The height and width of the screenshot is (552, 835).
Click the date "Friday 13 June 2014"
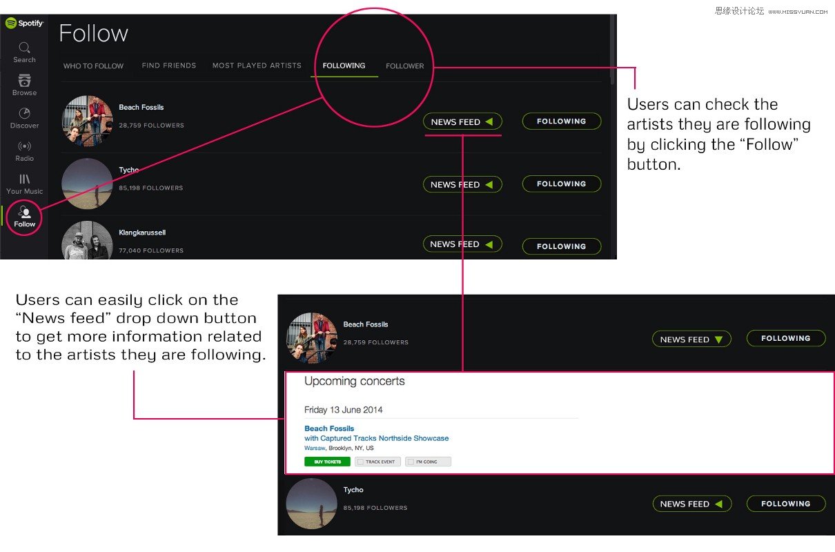tap(344, 410)
